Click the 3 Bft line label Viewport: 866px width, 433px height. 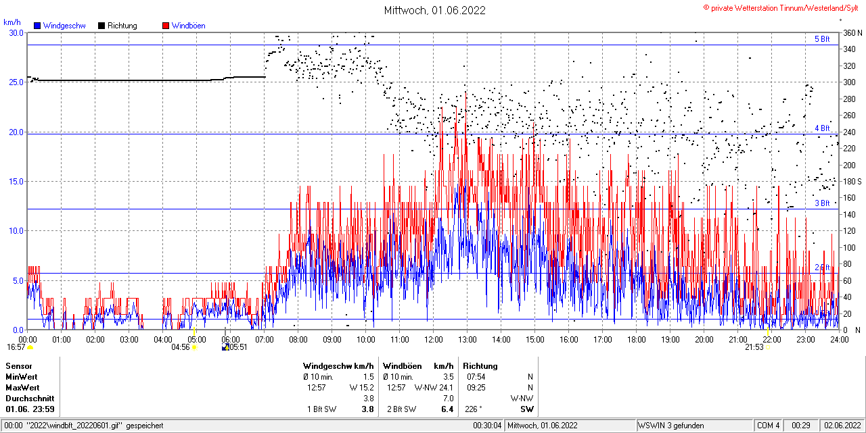click(x=822, y=203)
